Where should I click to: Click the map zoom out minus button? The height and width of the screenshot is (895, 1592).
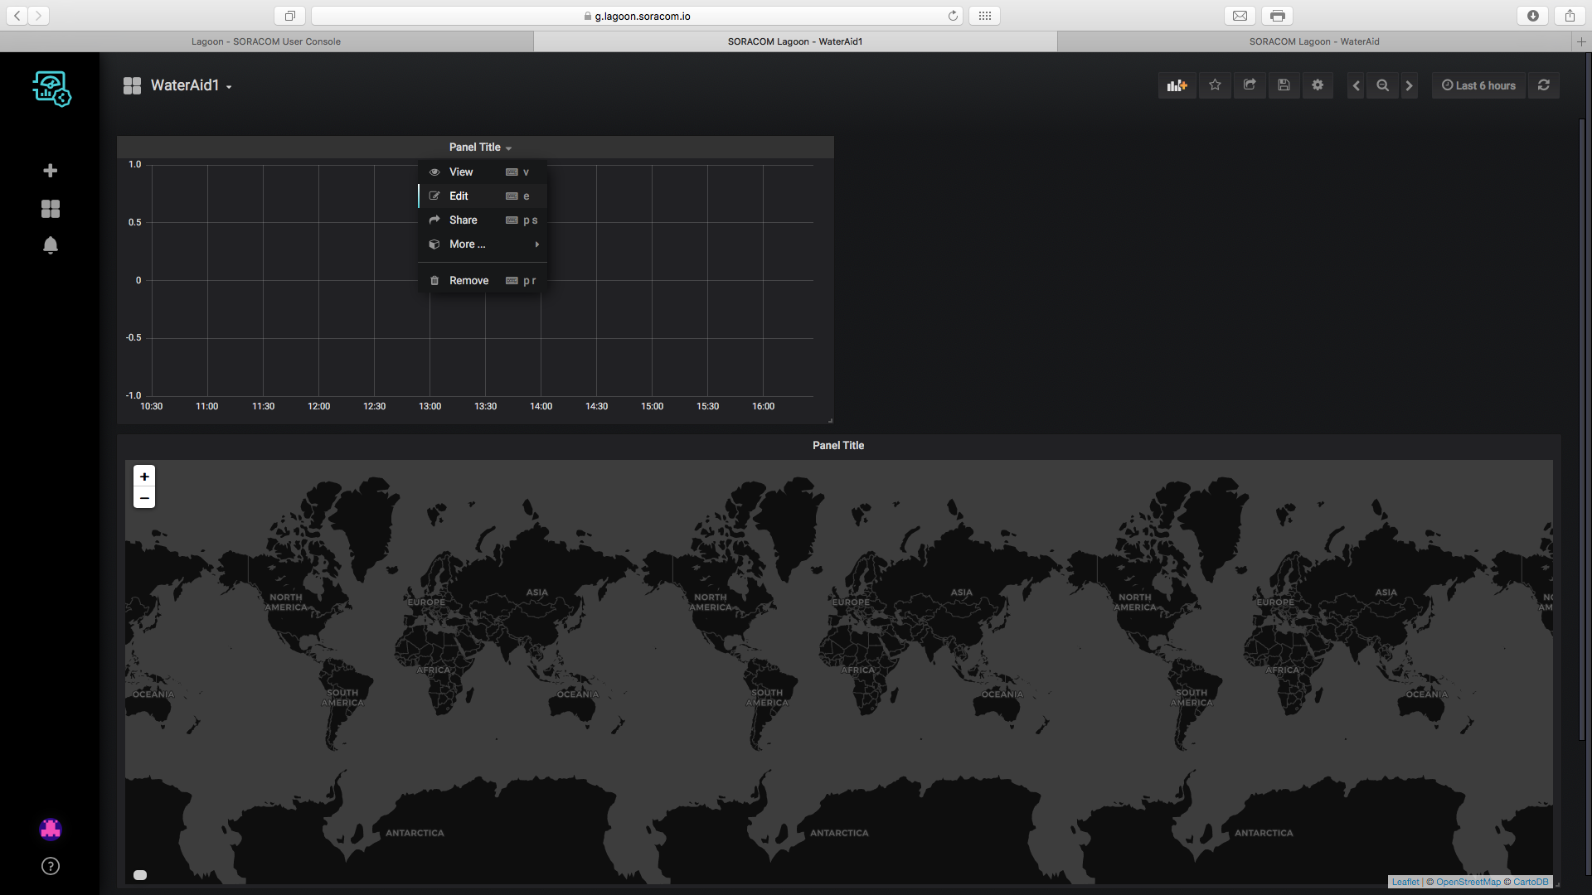coord(144,498)
